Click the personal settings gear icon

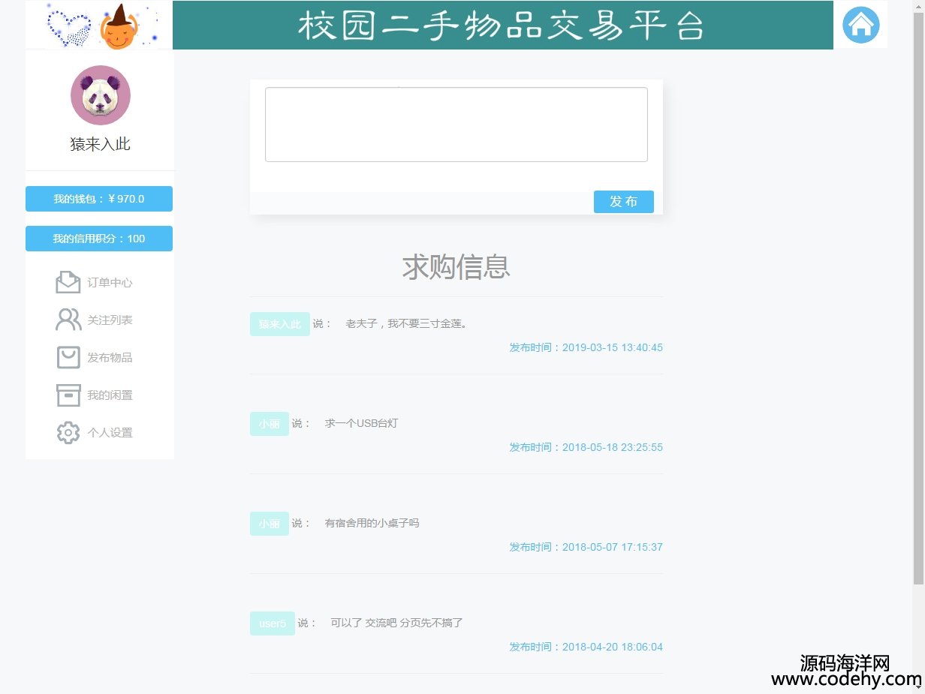tap(68, 432)
